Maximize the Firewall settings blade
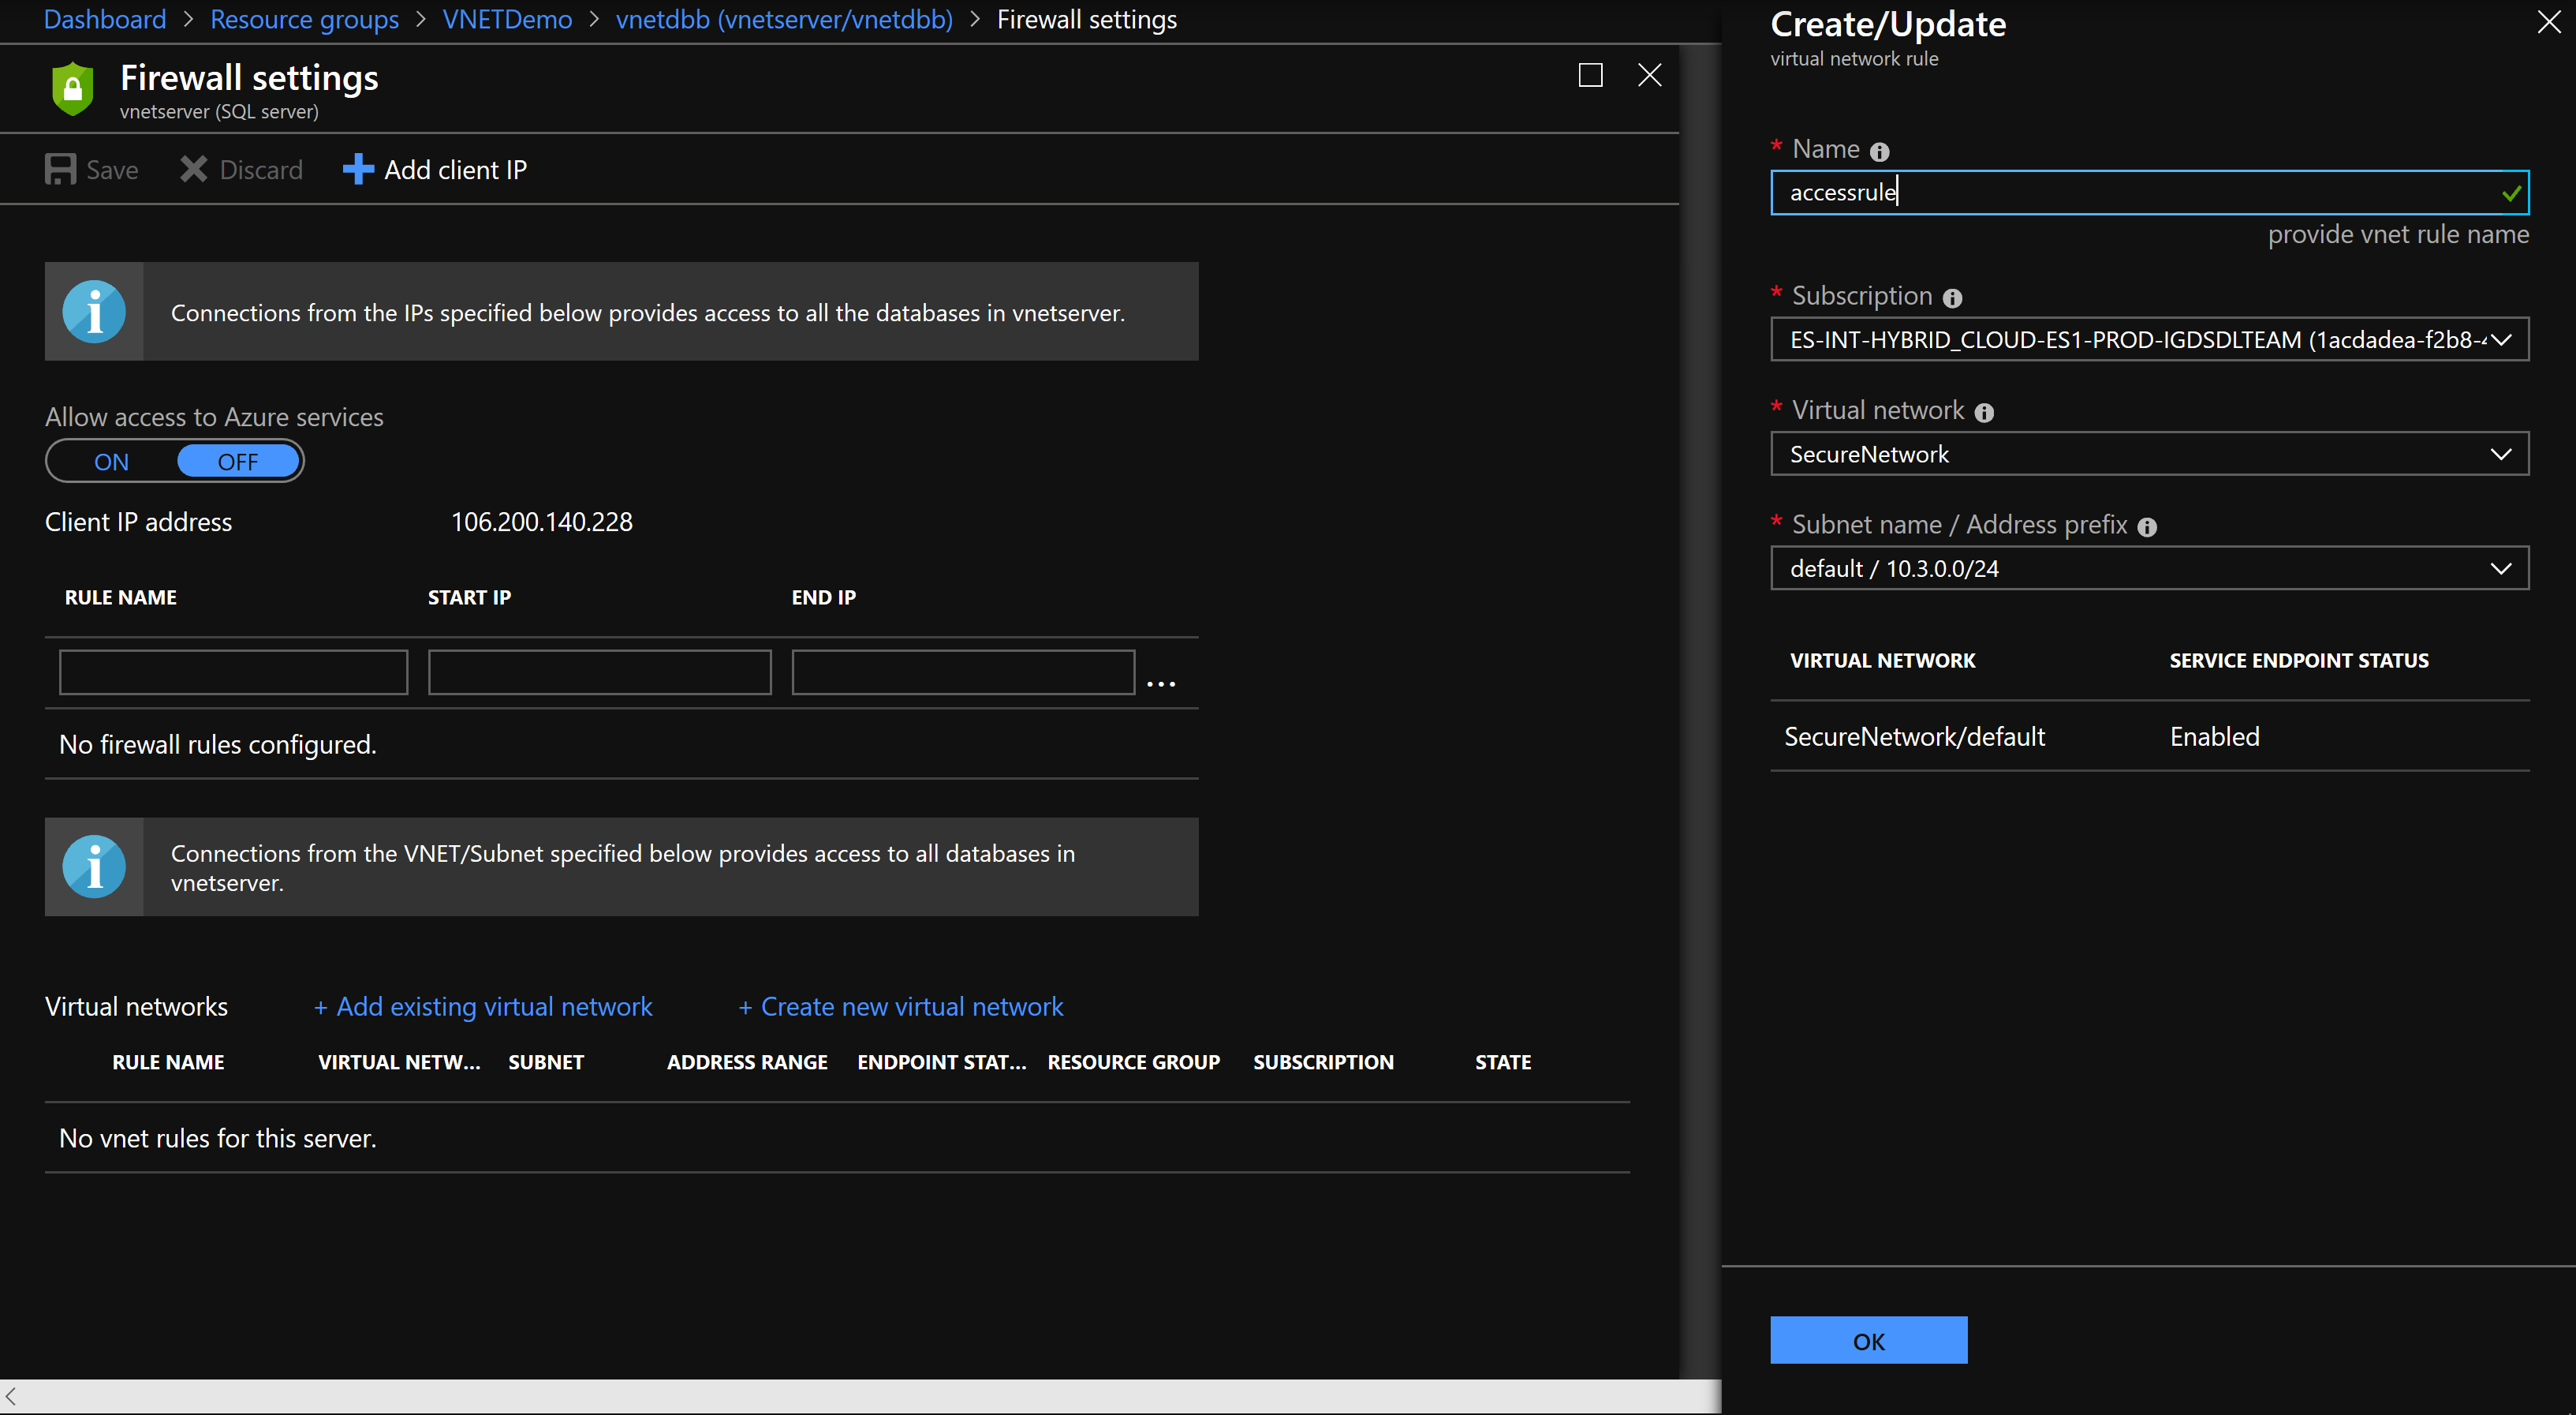Screen dimensions: 2576x1415 click(1590, 75)
